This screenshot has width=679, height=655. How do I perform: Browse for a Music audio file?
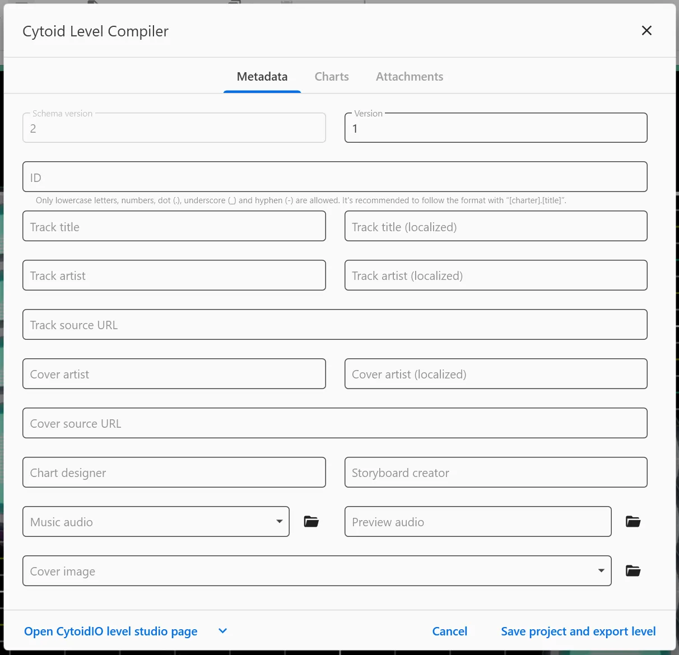(311, 521)
